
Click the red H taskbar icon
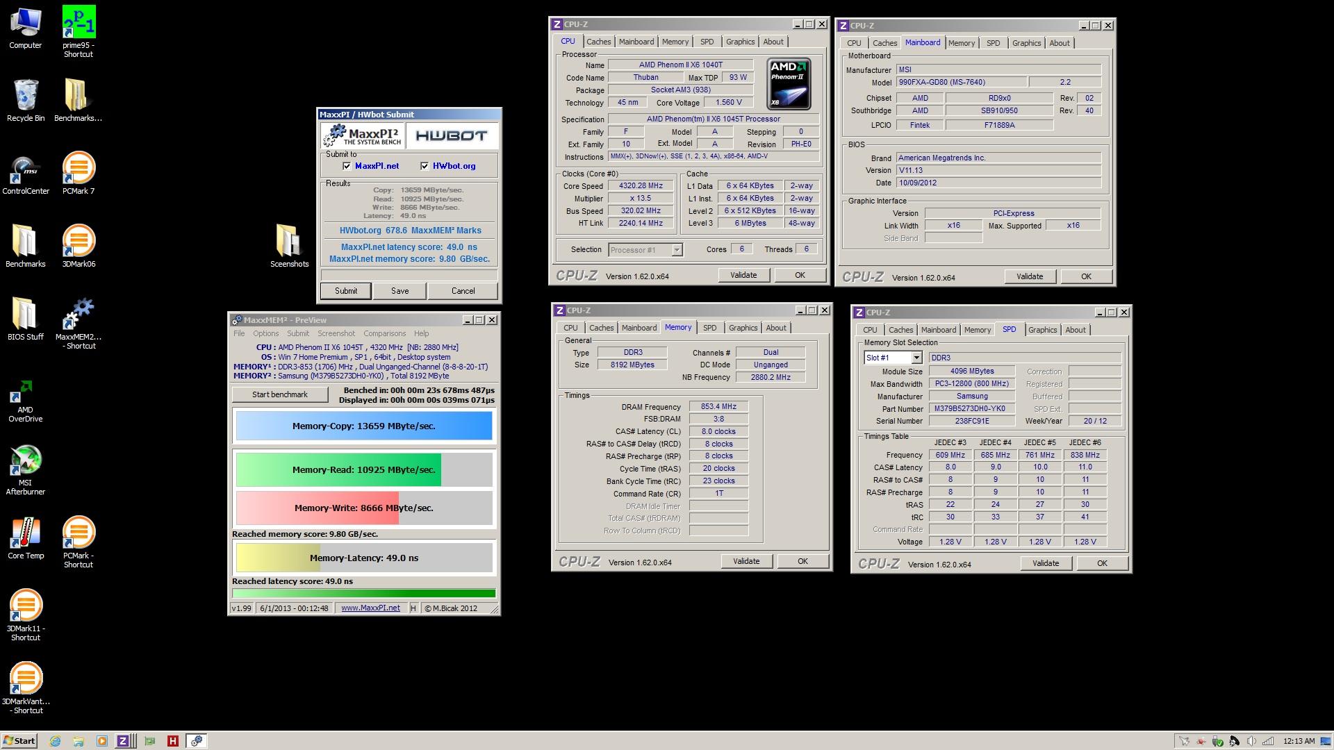coord(173,741)
